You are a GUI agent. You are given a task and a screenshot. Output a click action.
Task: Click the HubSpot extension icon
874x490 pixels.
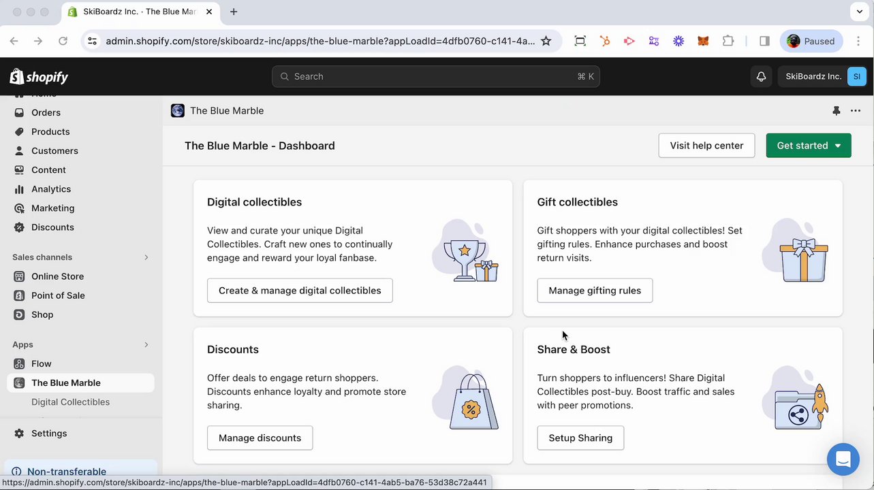tap(604, 41)
